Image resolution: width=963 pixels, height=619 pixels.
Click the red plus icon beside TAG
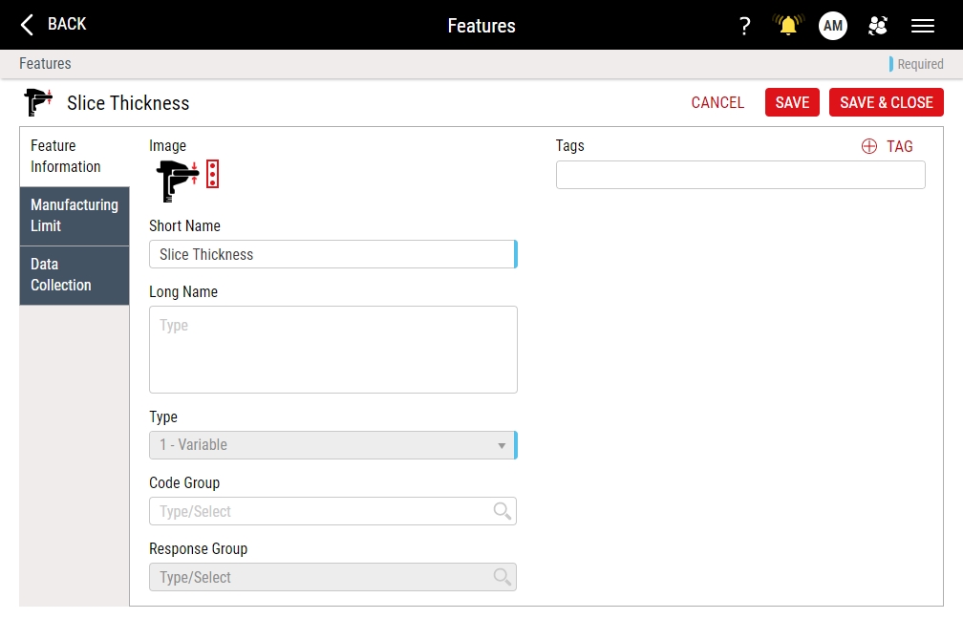pos(869,146)
